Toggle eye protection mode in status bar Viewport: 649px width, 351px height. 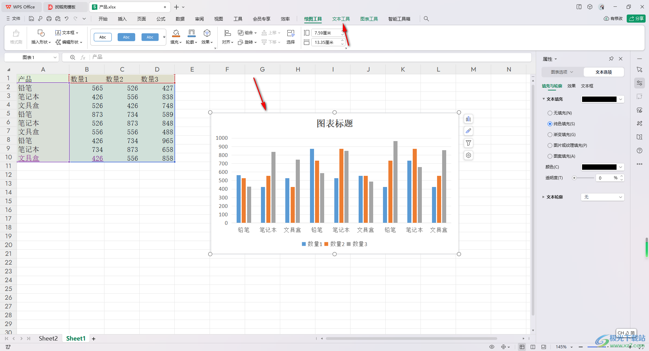[492, 347]
